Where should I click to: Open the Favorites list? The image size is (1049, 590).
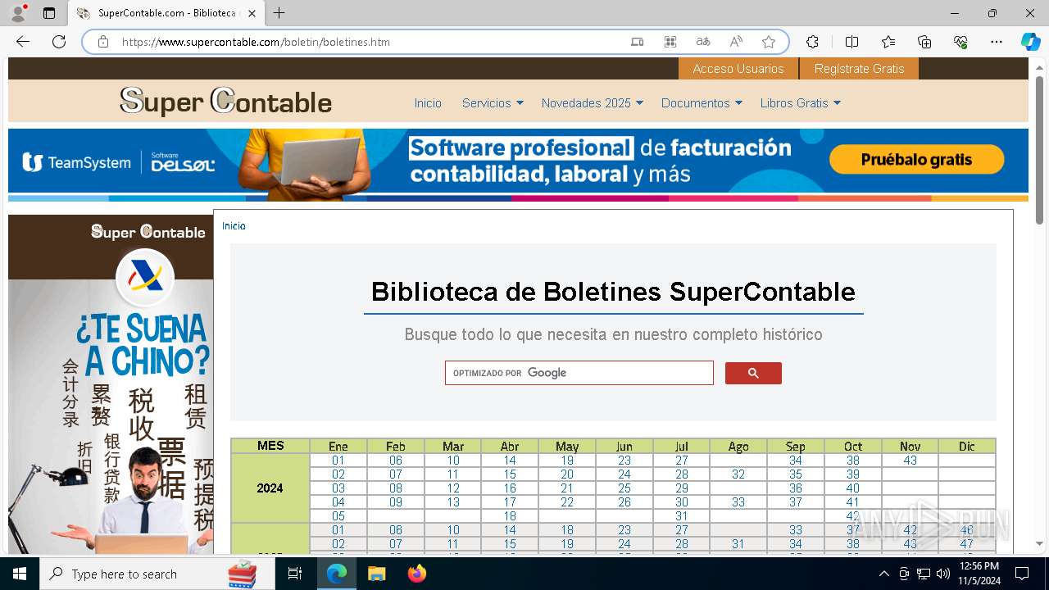[888, 42]
